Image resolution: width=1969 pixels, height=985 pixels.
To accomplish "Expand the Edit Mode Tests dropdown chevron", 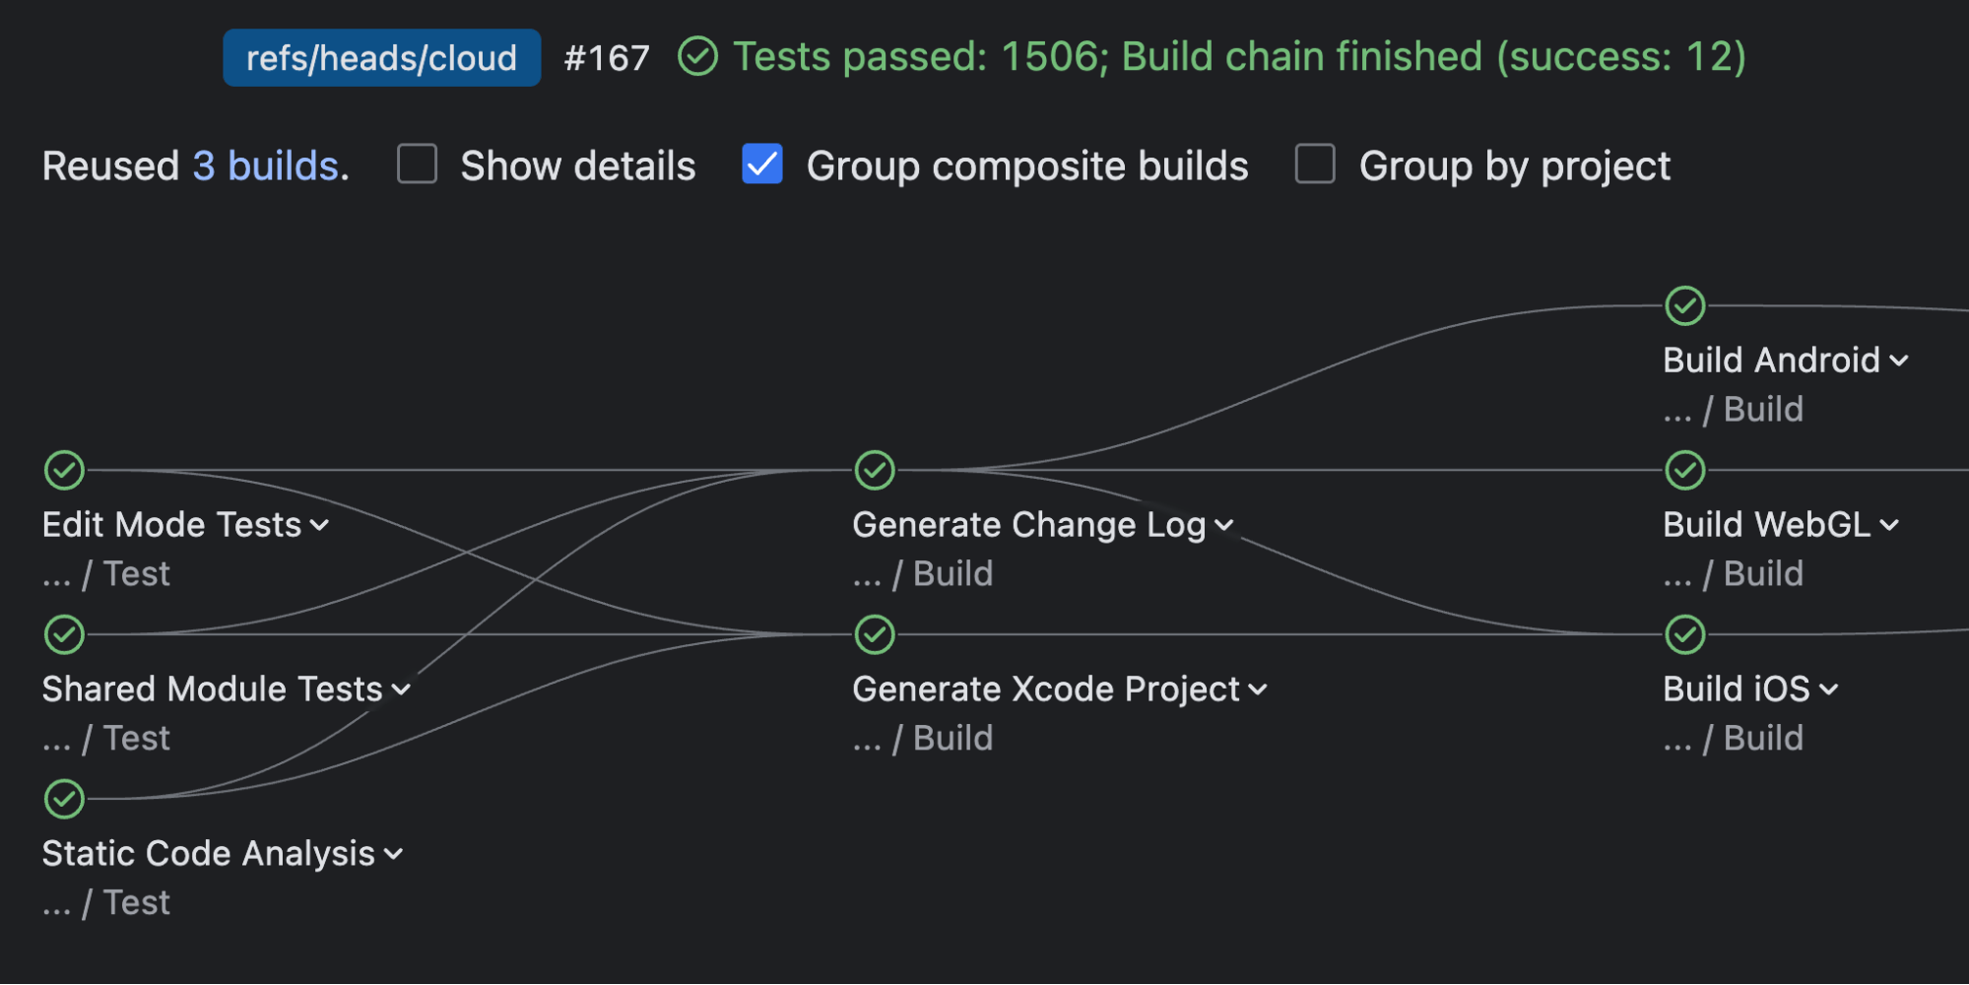I will tap(320, 526).
